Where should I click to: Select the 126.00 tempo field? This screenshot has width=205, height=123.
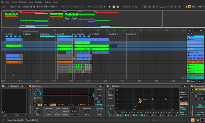[x=25, y=7]
